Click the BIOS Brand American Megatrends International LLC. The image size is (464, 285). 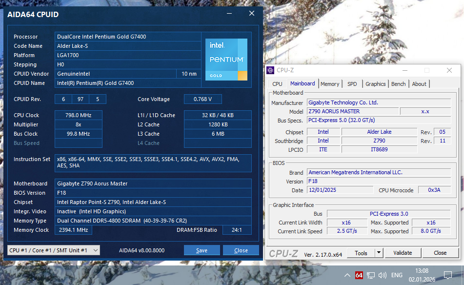(379, 172)
